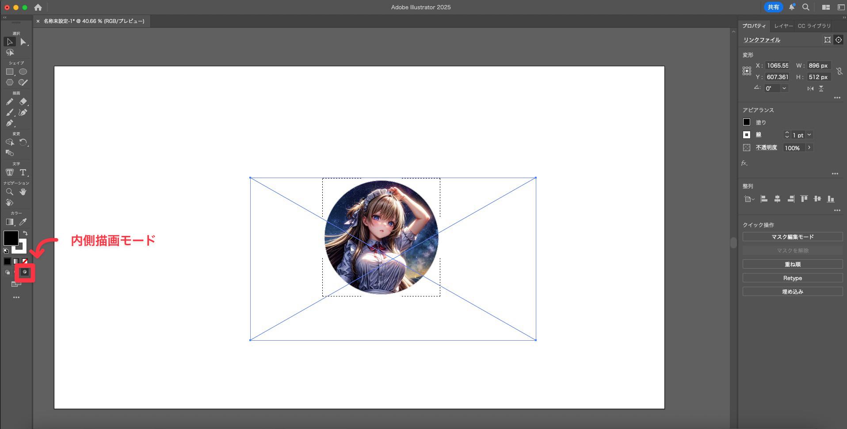
Task: Reset to default fill and stroke
Action: (x=6, y=251)
